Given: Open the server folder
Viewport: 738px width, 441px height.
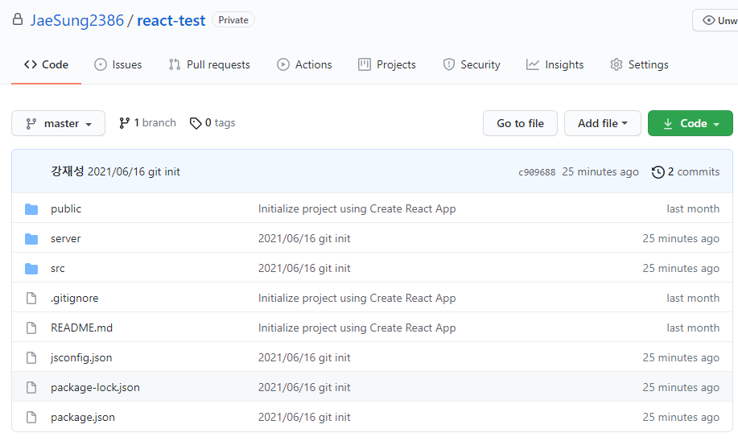Looking at the screenshot, I should tap(65, 239).
